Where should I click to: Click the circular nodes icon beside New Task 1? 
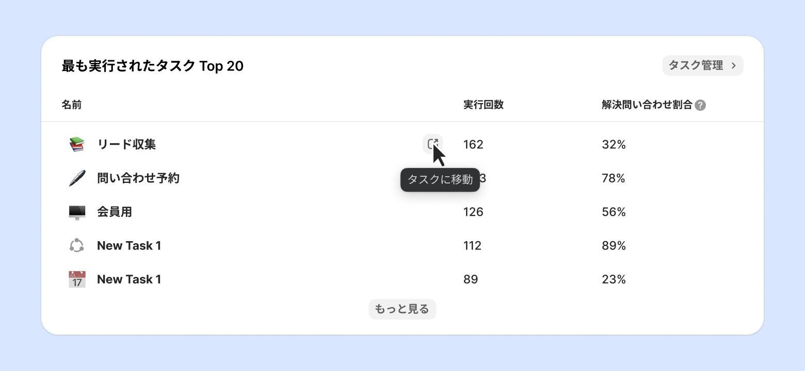pos(76,245)
